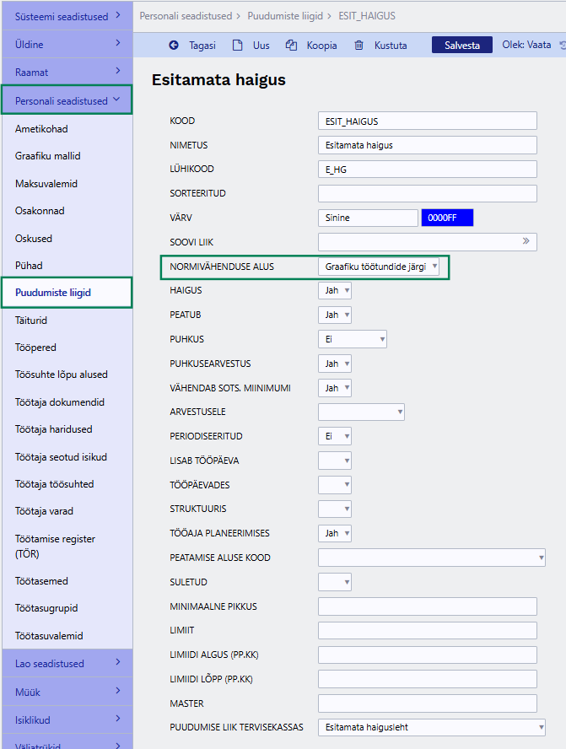
Task: Click the Tagasi back arrow icon
Action: (174, 46)
